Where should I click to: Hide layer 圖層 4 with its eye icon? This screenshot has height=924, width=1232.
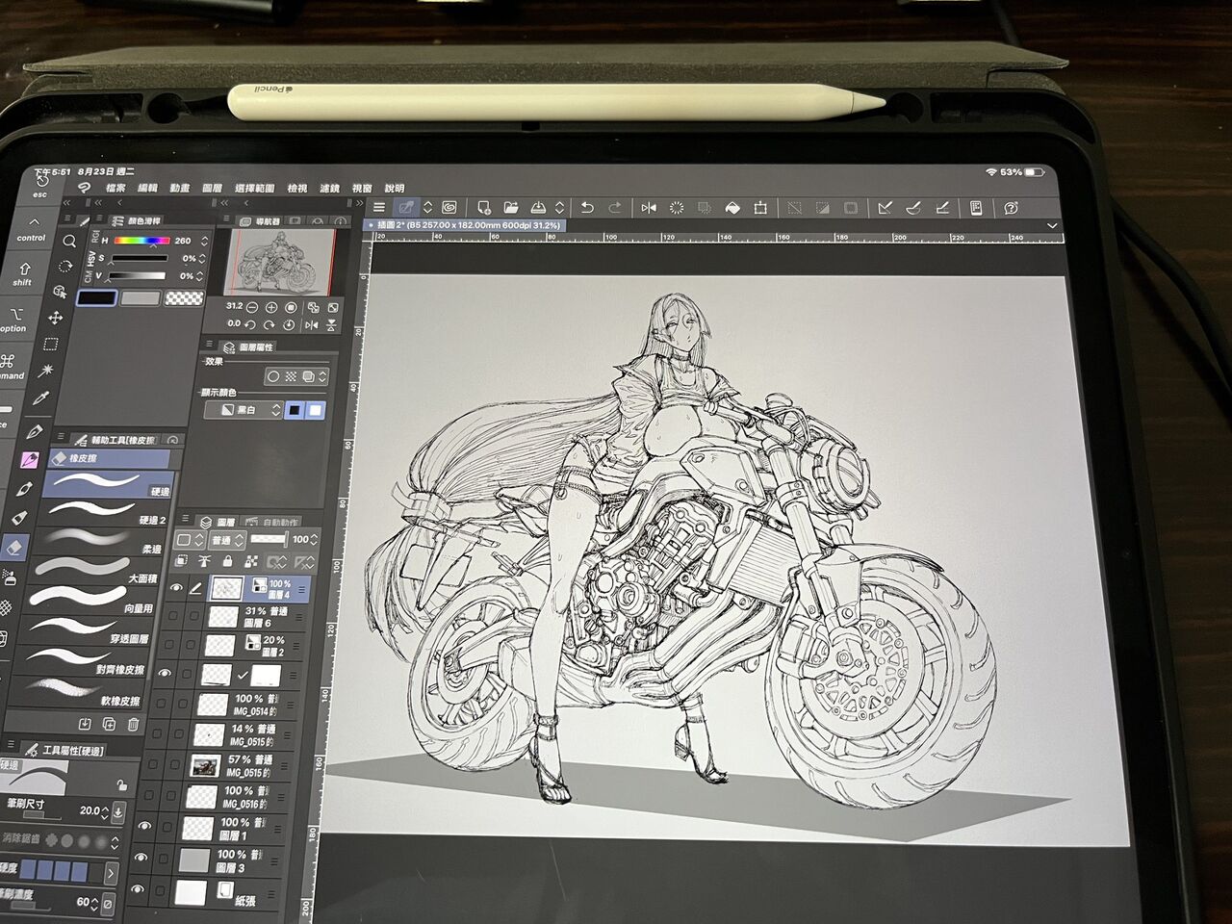tap(176, 587)
